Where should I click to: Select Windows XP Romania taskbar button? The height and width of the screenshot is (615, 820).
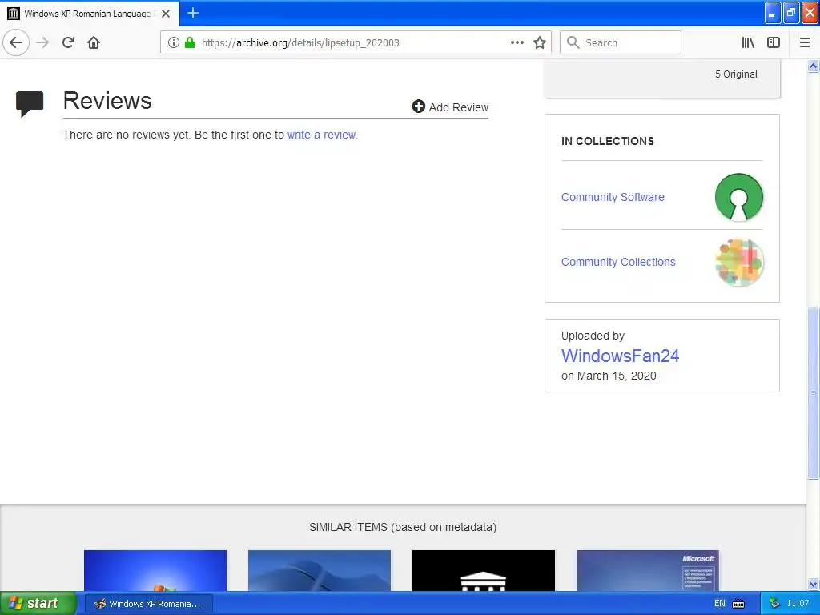[x=148, y=604]
